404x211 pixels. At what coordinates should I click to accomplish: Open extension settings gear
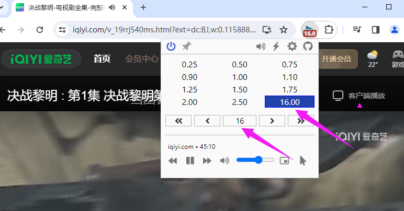pos(292,46)
